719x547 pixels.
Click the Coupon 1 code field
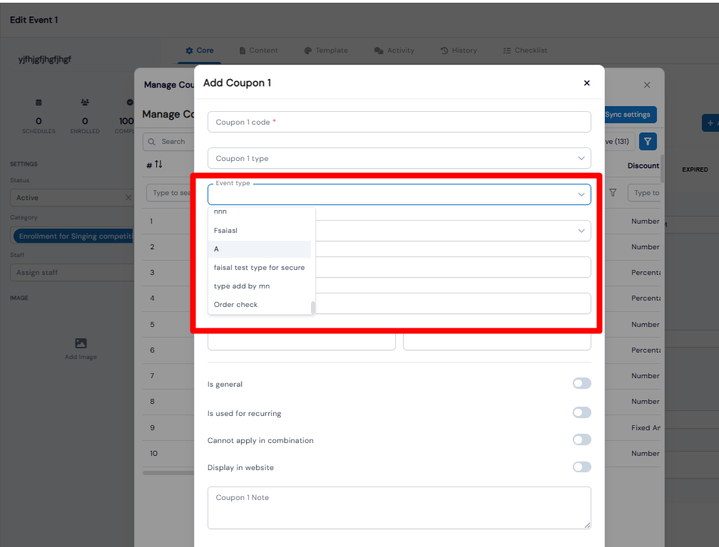click(399, 123)
